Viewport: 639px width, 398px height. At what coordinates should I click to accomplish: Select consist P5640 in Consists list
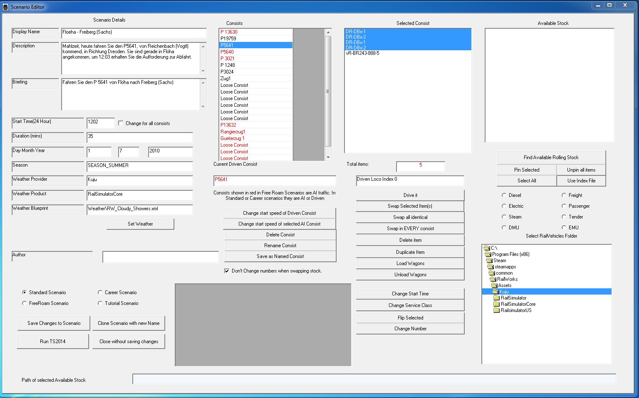[x=227, y=52]
